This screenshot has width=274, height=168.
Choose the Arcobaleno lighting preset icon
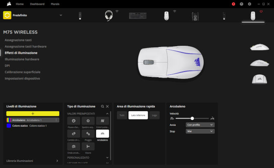pyautogui.click(x=103, y=134)
